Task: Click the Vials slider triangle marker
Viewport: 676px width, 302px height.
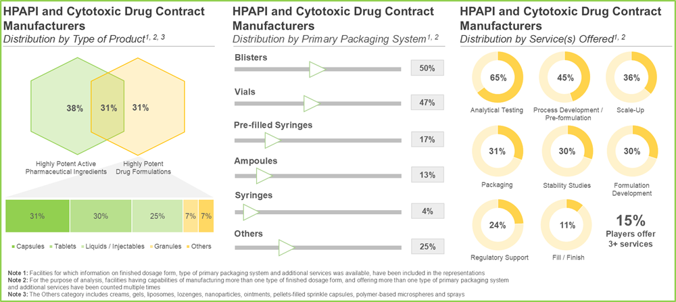Action: pos(312,103)
